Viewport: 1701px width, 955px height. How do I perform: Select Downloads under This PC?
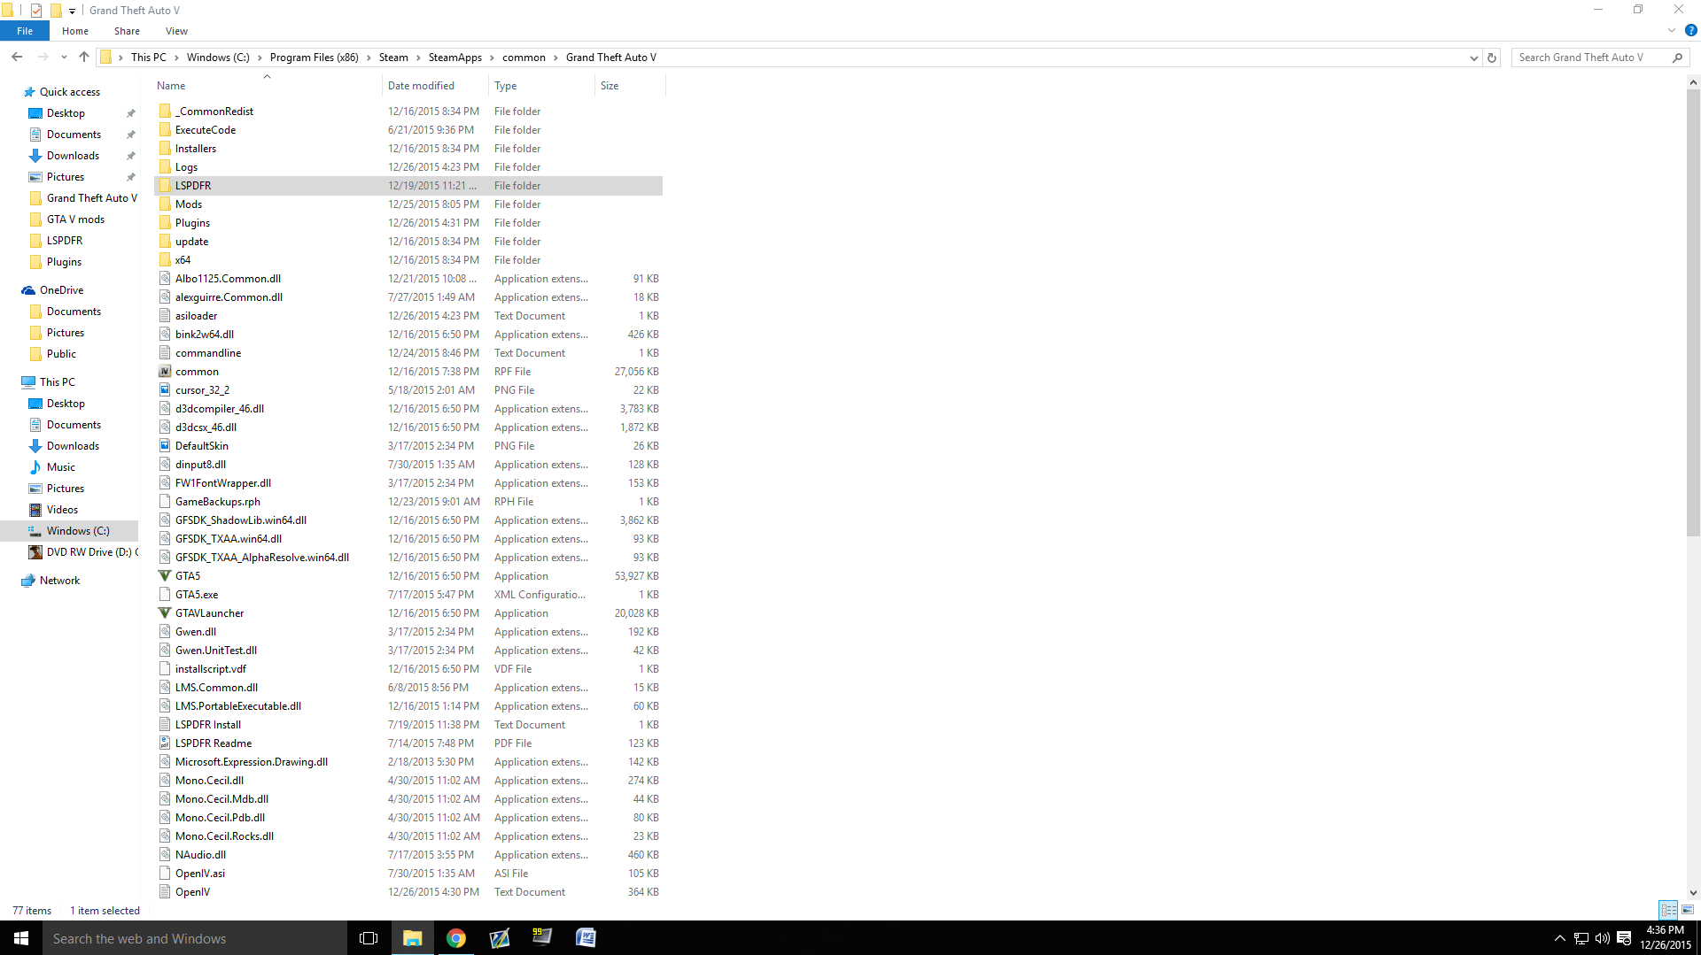[x=73, y=446]
